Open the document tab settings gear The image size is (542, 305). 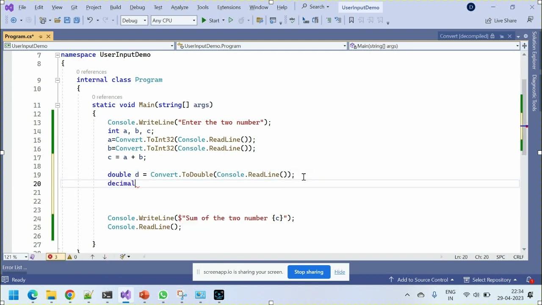tap(525, 36)
